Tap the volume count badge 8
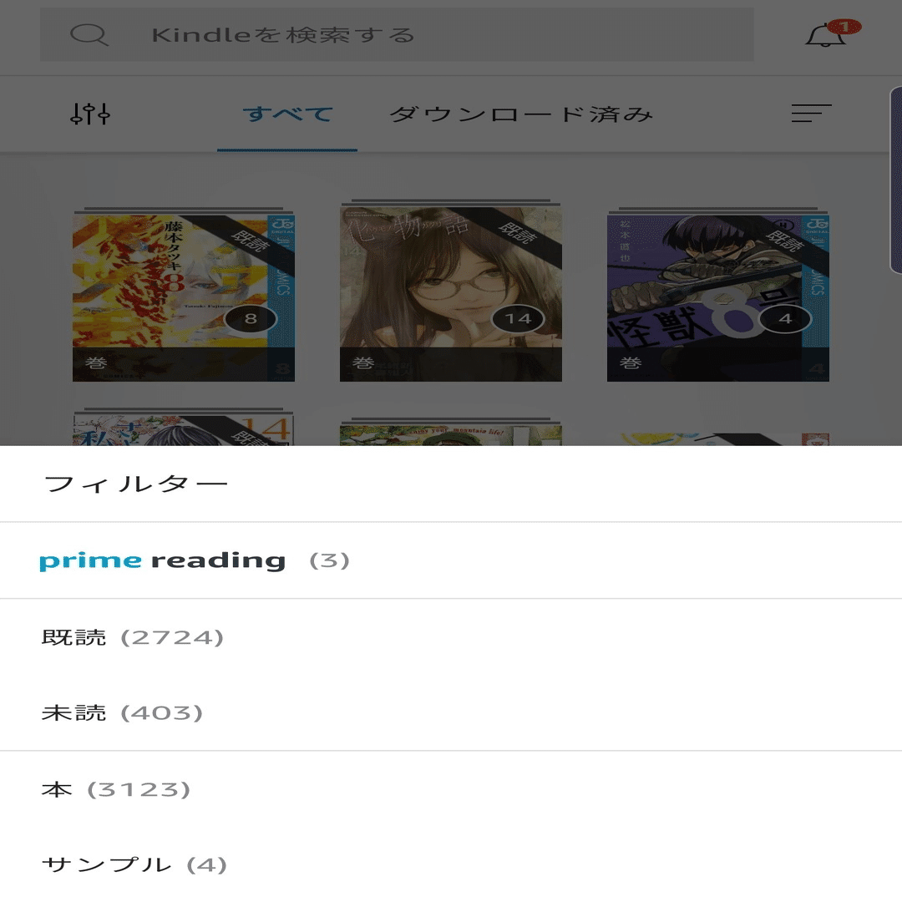 [251, 318]
